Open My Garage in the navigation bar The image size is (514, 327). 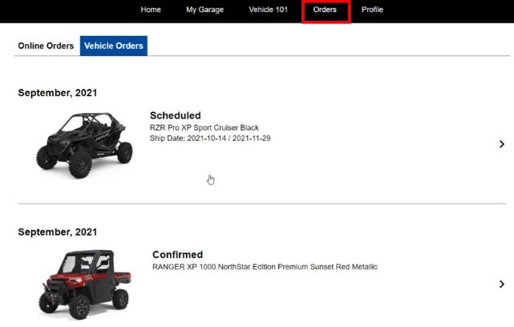coord(204,10)
